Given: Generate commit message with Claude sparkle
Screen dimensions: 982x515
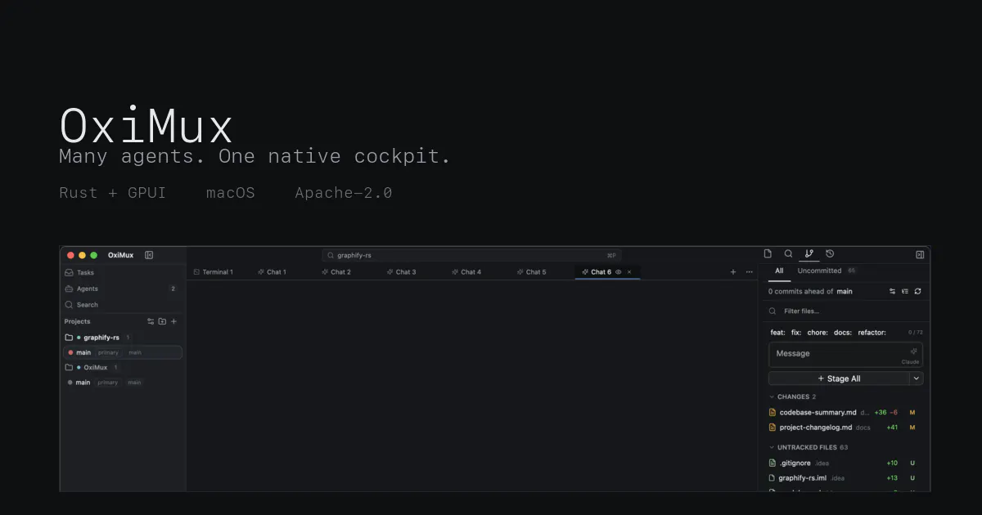Looking at the screenshot, I should click(913, 352).
